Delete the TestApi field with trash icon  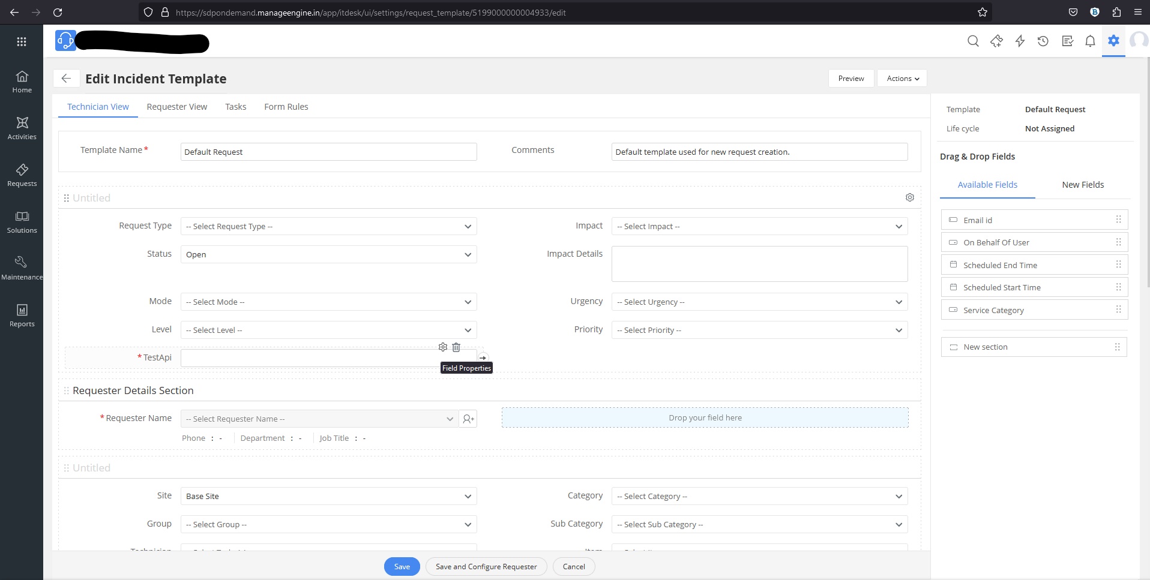456,347
